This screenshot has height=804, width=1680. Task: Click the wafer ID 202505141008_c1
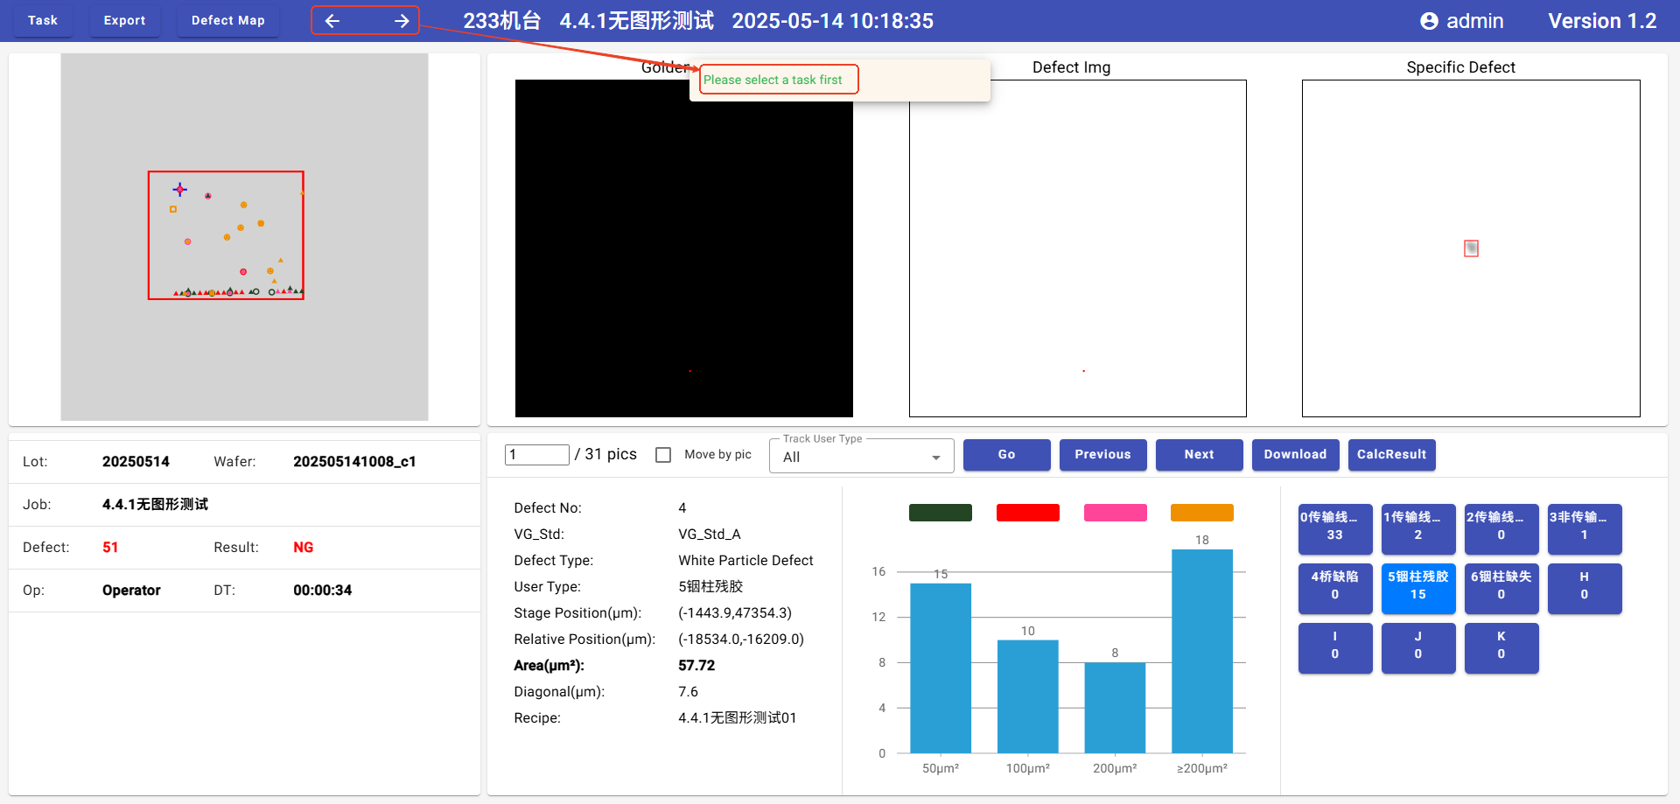[x=354, y=461]
